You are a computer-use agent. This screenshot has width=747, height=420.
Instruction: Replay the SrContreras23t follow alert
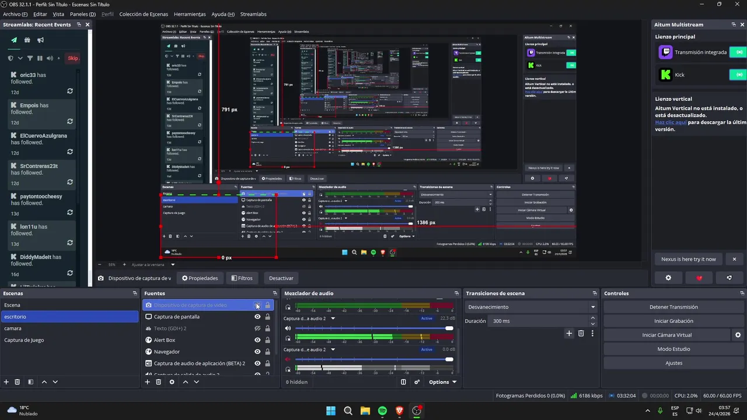70,183
